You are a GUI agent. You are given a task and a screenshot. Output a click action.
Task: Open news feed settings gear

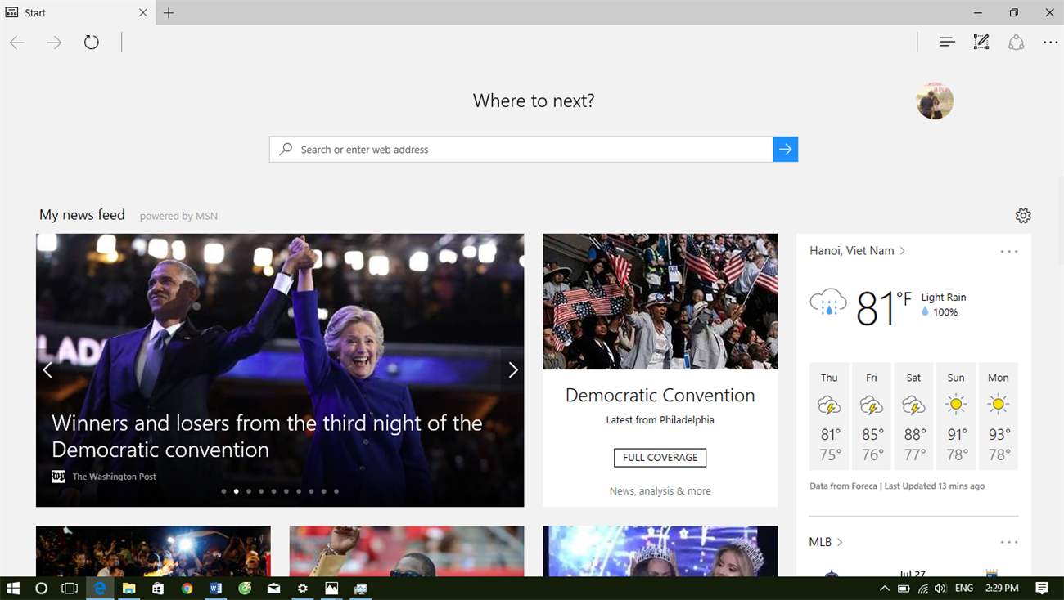coord(1023,216)
